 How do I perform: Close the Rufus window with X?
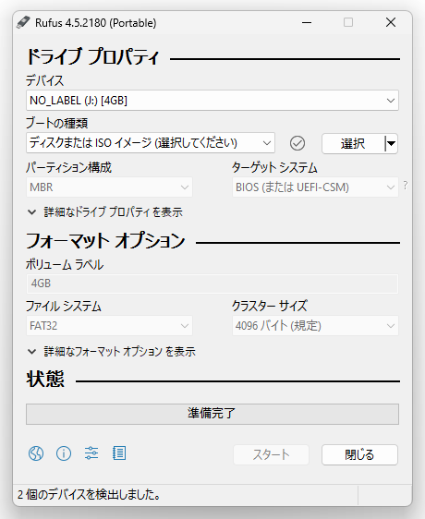tap(391, 22)
